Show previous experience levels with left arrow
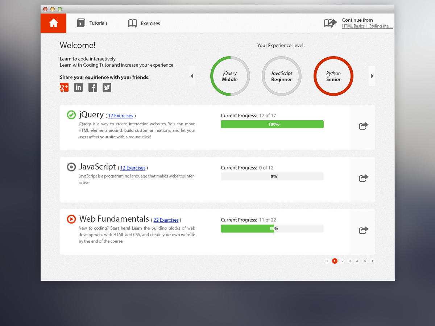Screen dimensions: 435x326 pos(192,76)
